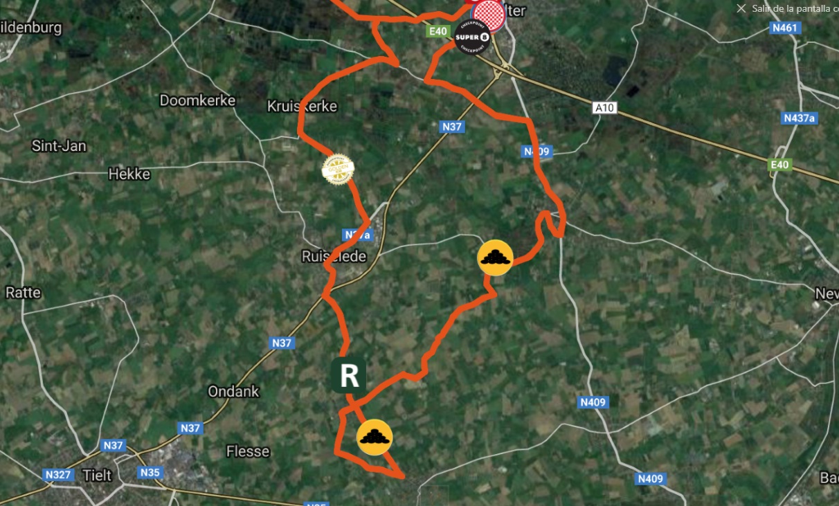Click the green R marker icon

[349, 376]
